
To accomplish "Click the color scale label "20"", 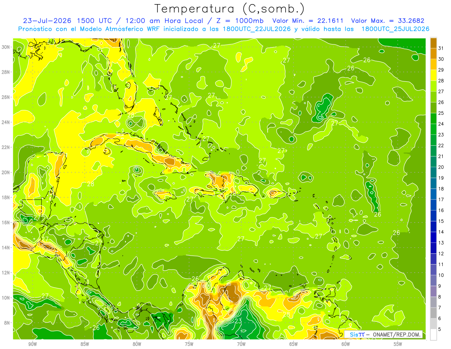I will [x=441, y=167].
